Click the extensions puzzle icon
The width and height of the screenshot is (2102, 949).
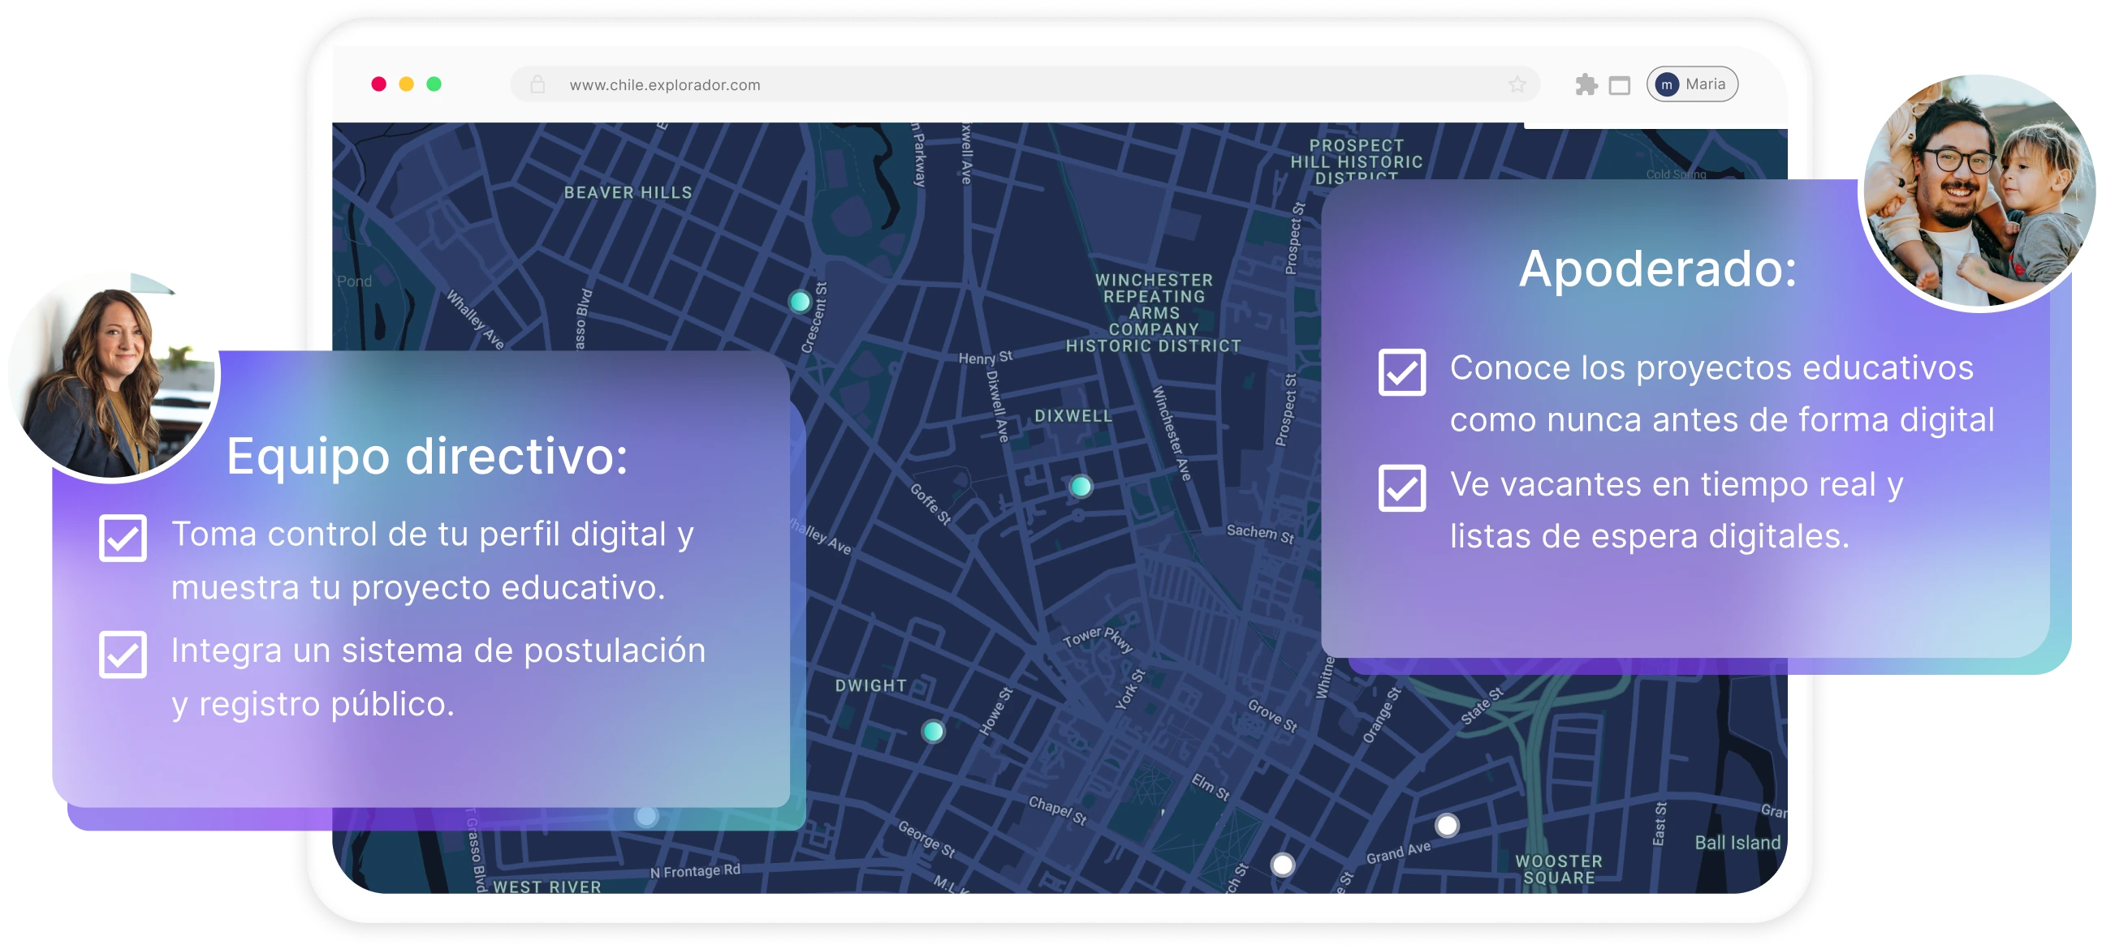[1586, 85]
